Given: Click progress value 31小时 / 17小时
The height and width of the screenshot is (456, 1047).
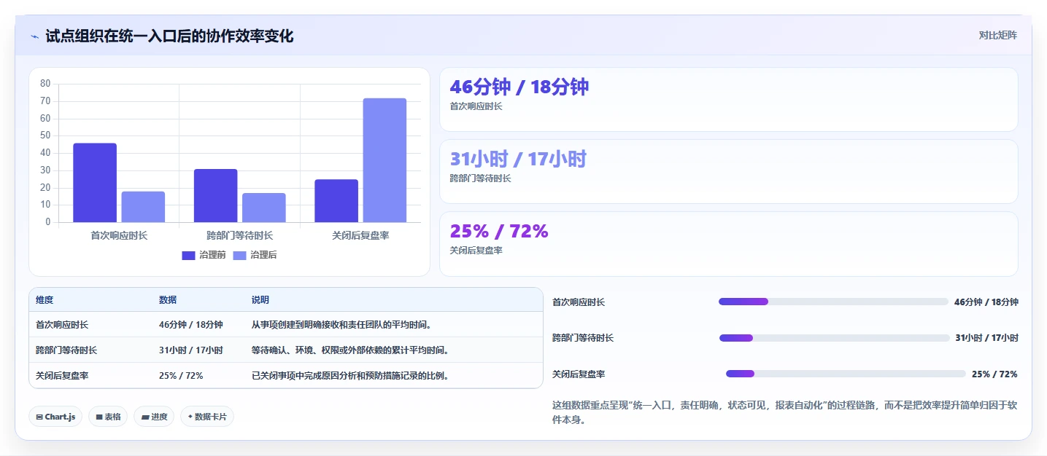Looking at the screenshot, I should [987, 338].
